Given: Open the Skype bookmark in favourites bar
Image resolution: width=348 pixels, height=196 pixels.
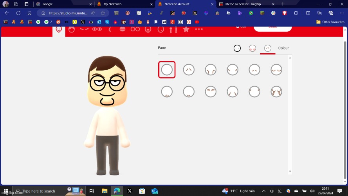Looking at the screenshot, I should coord(107,22).
